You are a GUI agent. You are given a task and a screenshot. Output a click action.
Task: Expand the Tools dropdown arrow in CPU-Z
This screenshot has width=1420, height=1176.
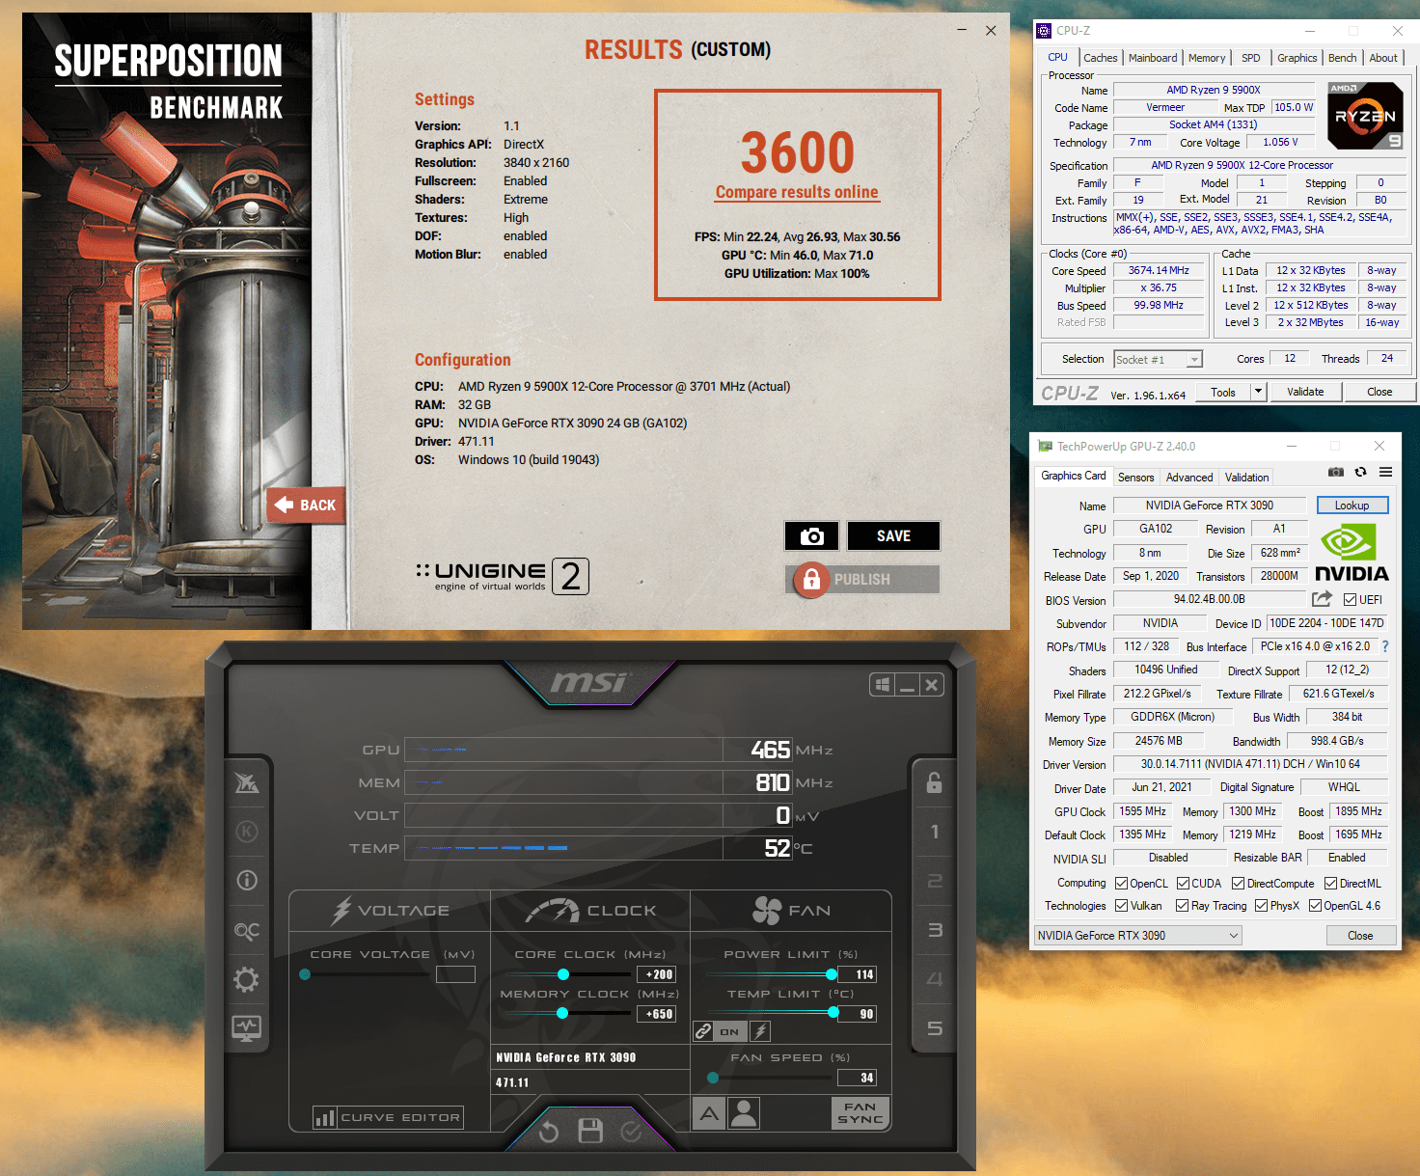(x=1258, y=392)
